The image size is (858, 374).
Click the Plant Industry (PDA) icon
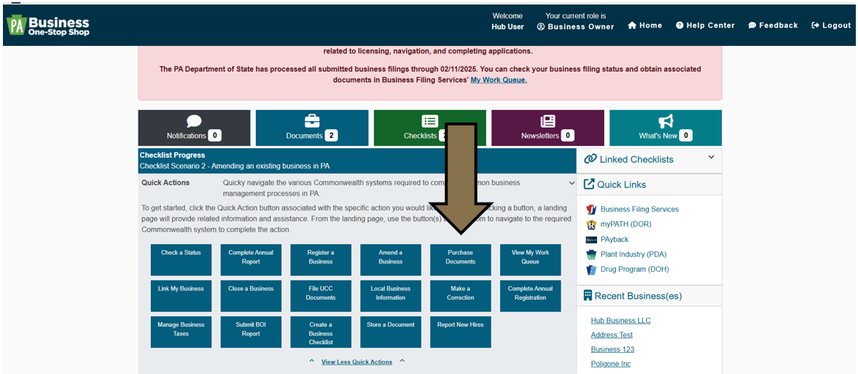pyautogui.click(x=590, y=254)
